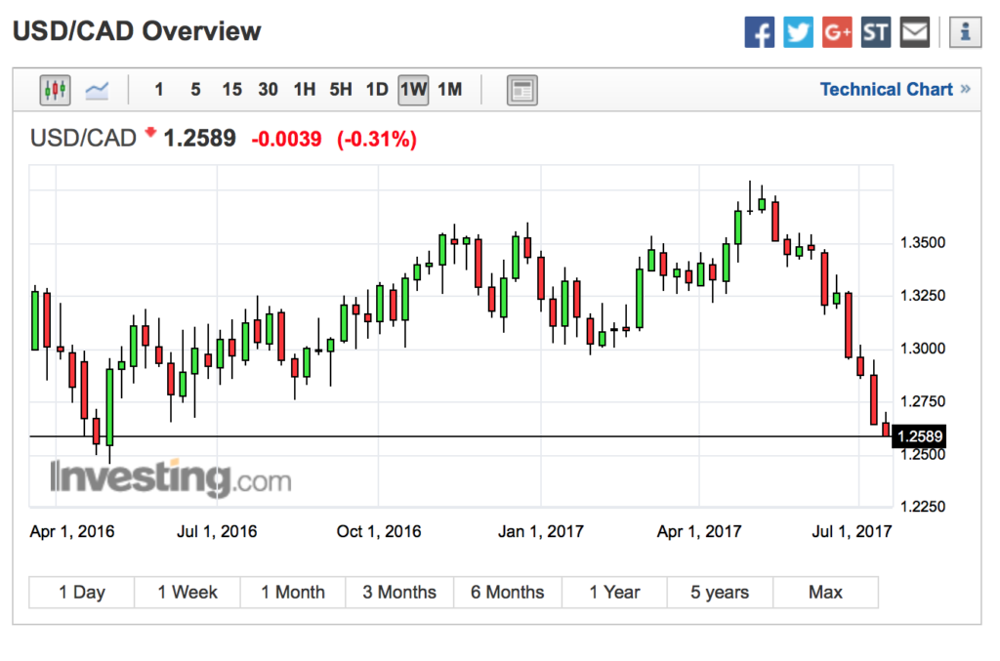Click the black 1.2589 price tag on axis
Screen dimensions: 1000x661
click(919, 436)
